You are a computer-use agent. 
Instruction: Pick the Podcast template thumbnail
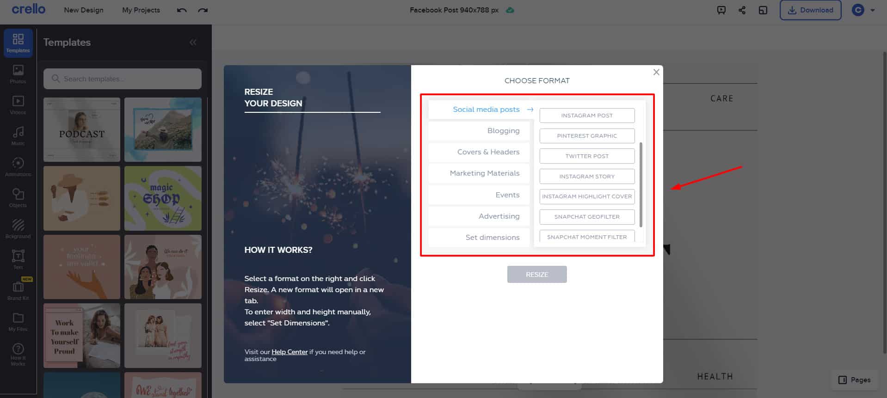(x=82, y=129)
